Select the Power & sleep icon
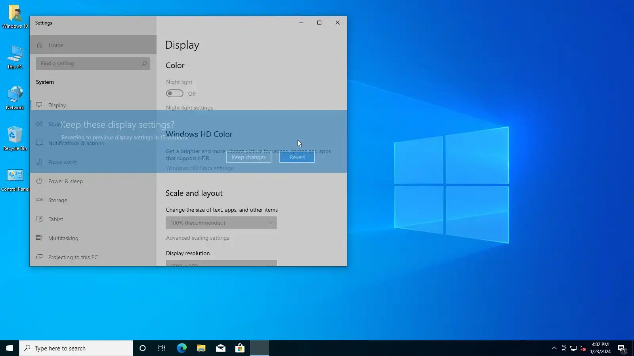634x356 pixels. [x=39, y=181]
